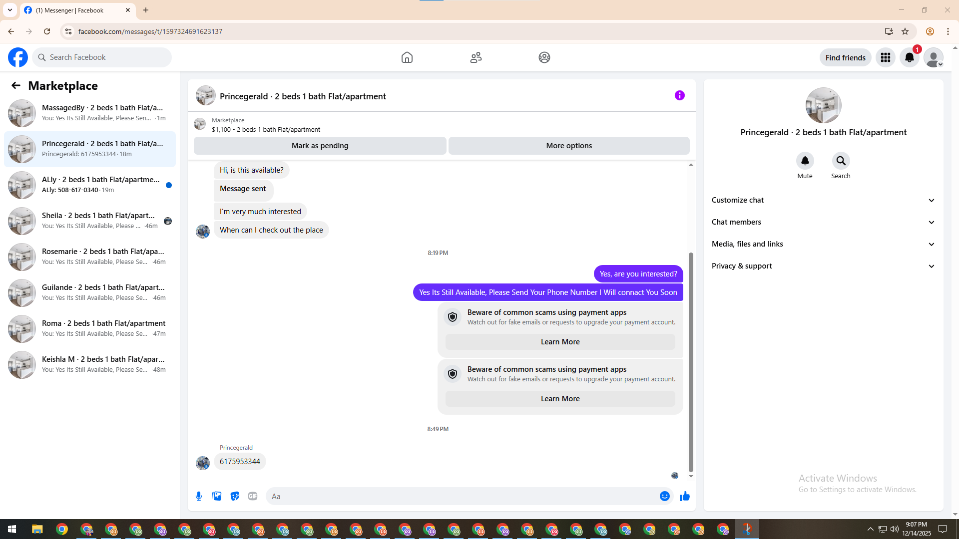This screenshot has height=539, width=959.
Task: Expand Privacy & support section
Action: click(x=823, y=266)
